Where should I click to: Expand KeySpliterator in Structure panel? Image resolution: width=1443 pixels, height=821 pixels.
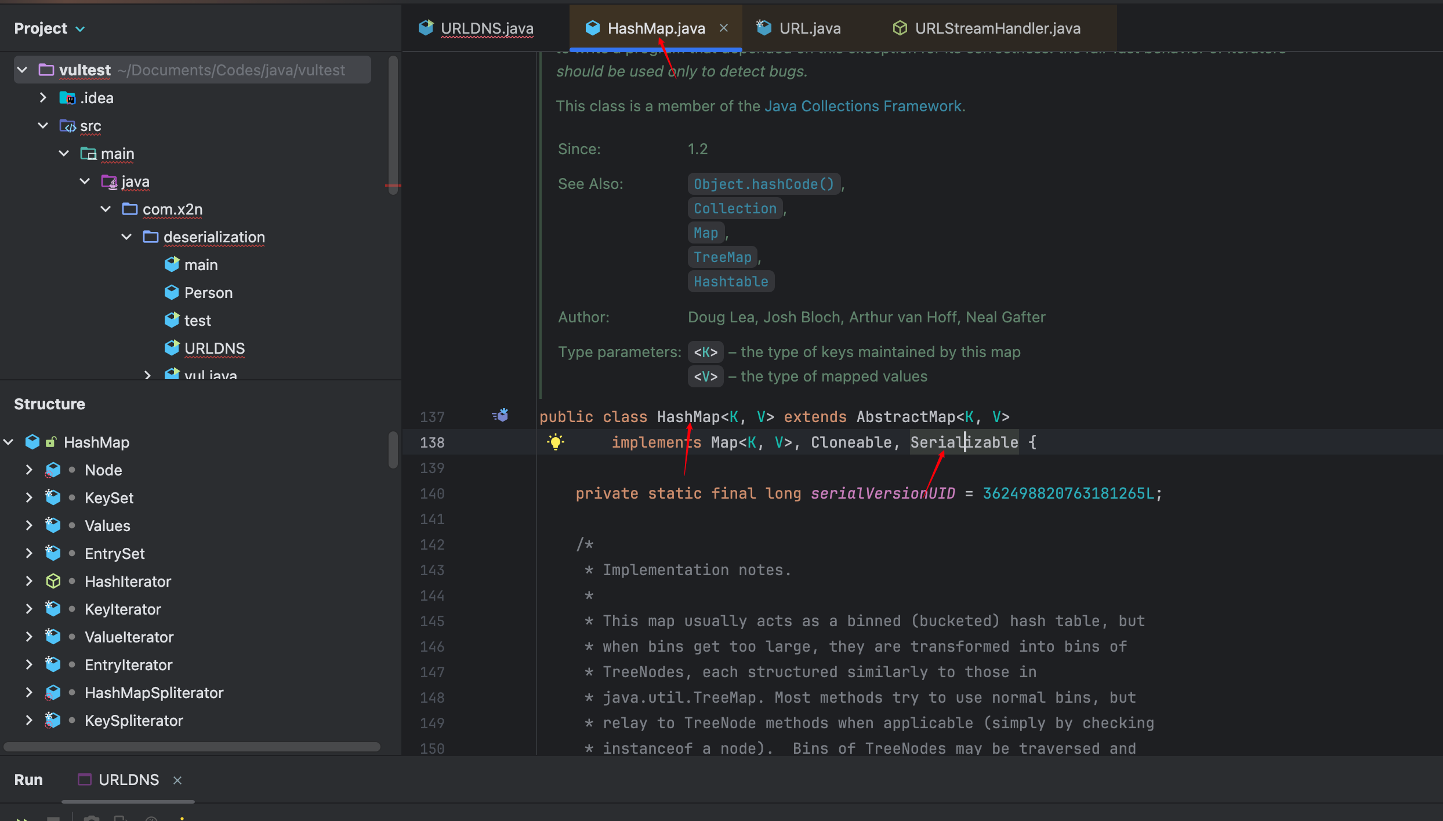29,720
